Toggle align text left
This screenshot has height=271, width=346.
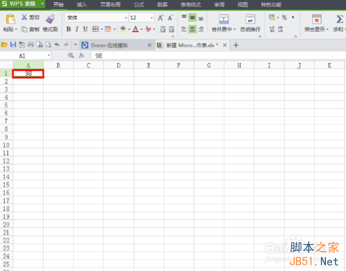[184, 29]
